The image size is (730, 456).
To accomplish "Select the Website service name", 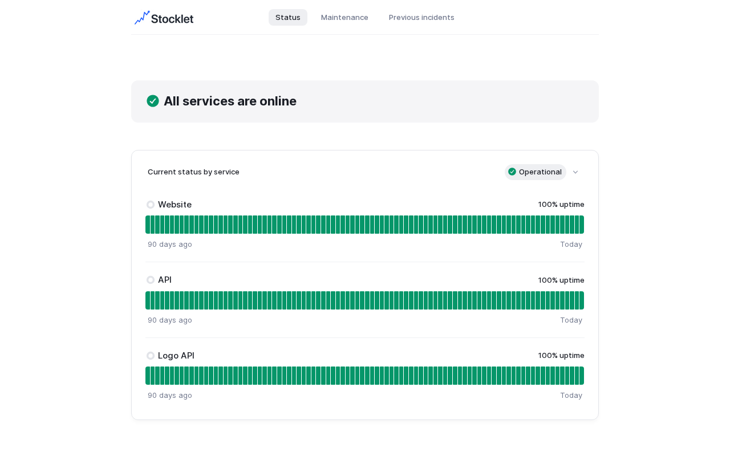I will pyautogui.click(x=175, y=205).
